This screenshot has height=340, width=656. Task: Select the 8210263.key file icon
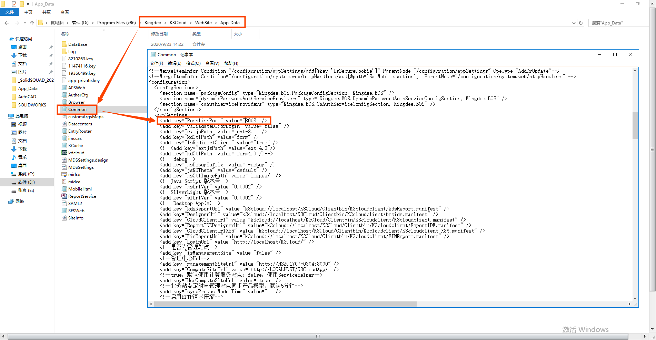pyautogui.click(x=64, y=59)
